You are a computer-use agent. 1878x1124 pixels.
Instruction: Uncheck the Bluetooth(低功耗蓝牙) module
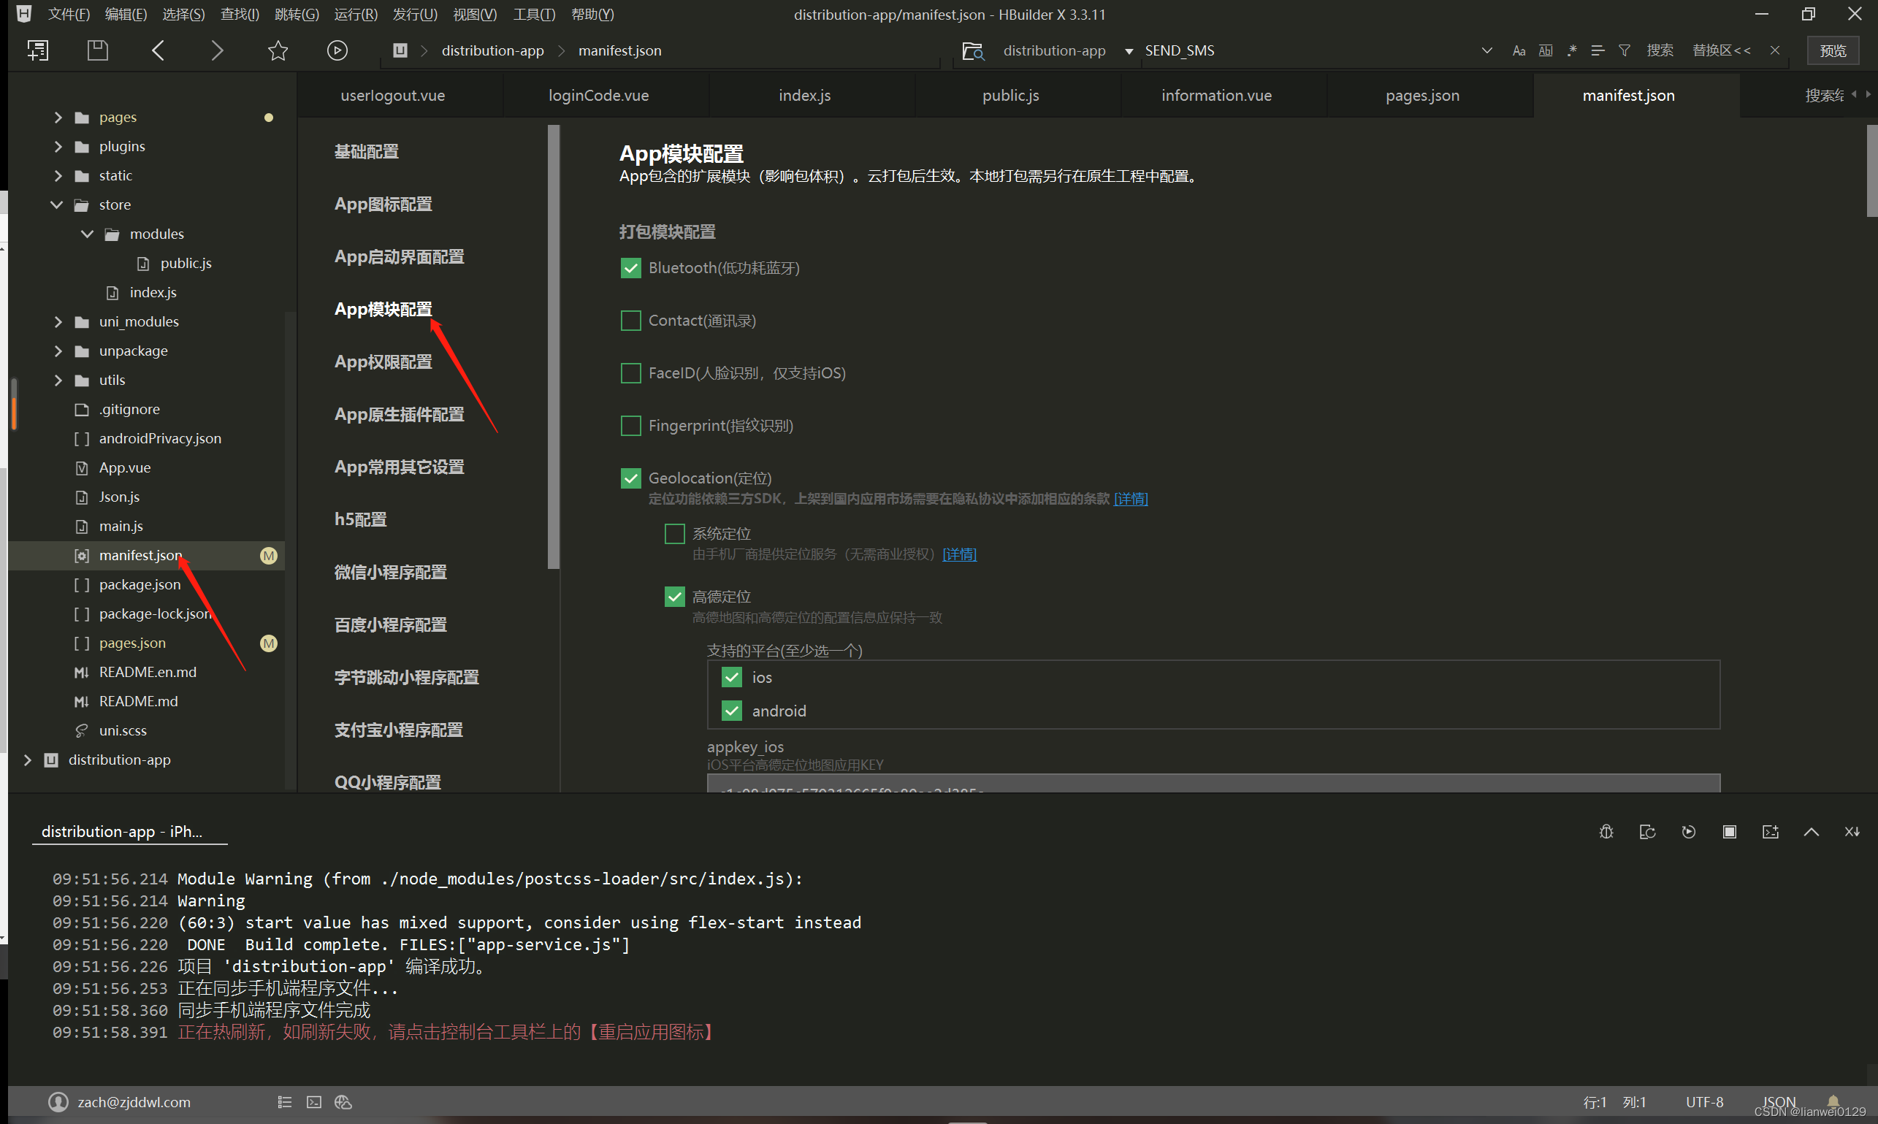pyautogui.click(x=630, y=268)
